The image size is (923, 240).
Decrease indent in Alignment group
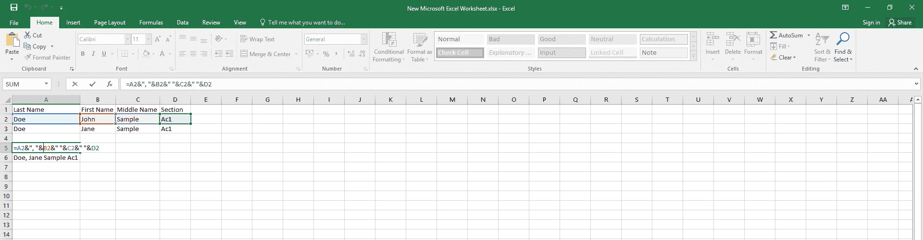point(219,54)
